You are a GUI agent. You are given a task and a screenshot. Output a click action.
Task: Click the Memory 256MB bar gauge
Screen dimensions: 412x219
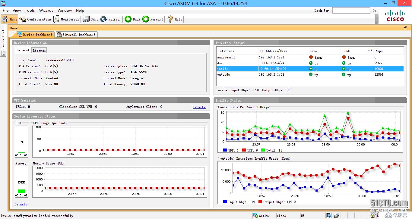(x=21, y=182)
